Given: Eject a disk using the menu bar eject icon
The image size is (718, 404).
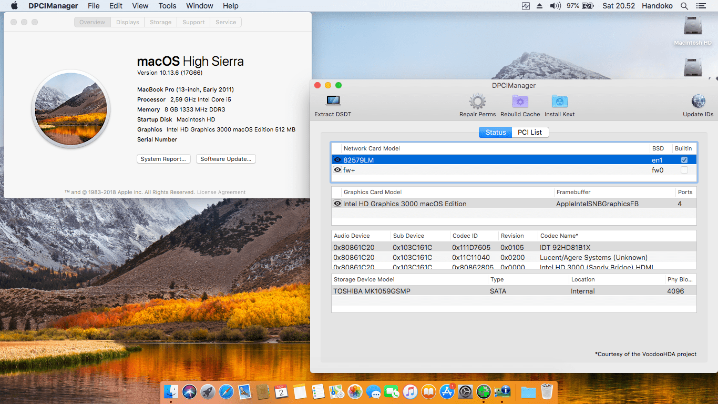Looking at the screenshot, I should tap(539, 6).
